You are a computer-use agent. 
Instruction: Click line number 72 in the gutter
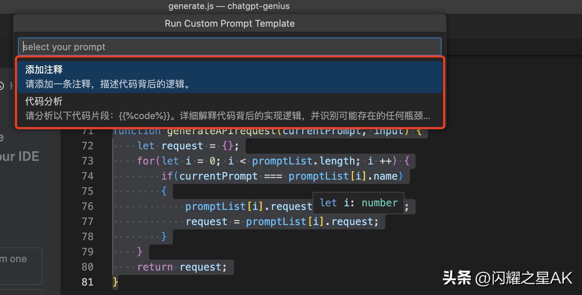click(88, 146)
